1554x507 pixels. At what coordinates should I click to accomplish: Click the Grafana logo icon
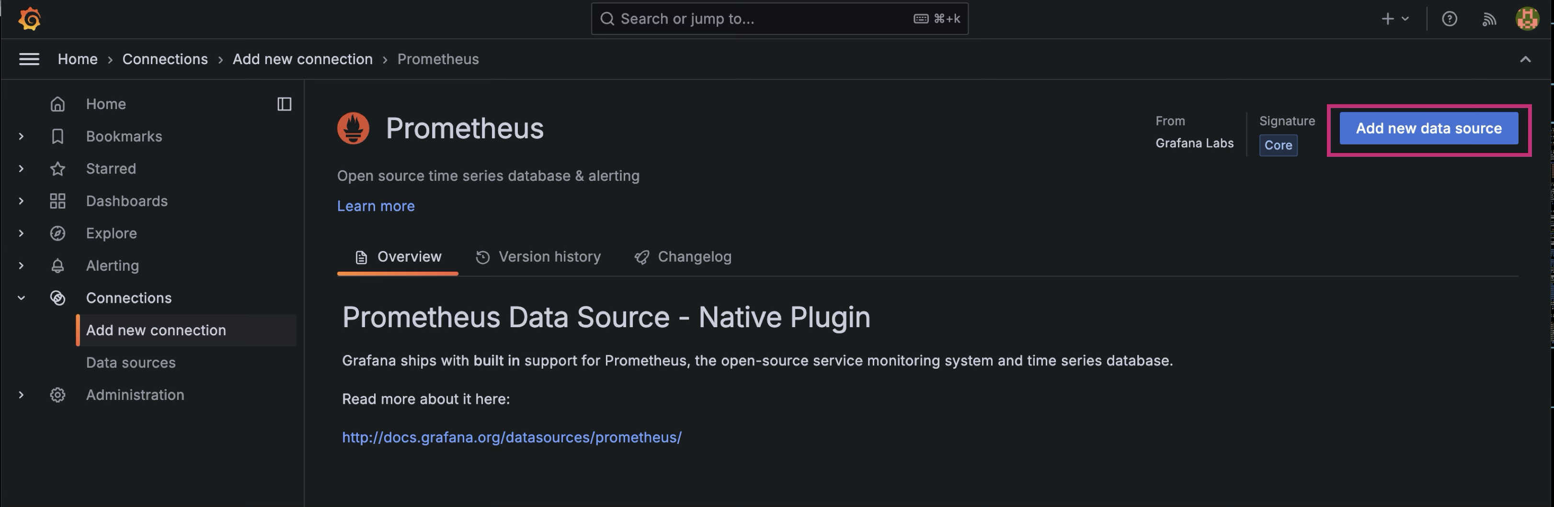click(30, 19)
